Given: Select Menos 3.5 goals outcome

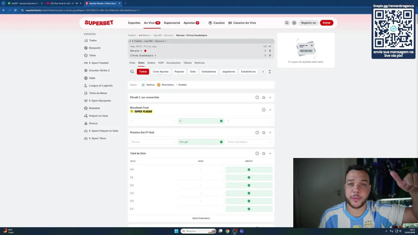Looking at the screenshot, I should (x=249, y=193).
